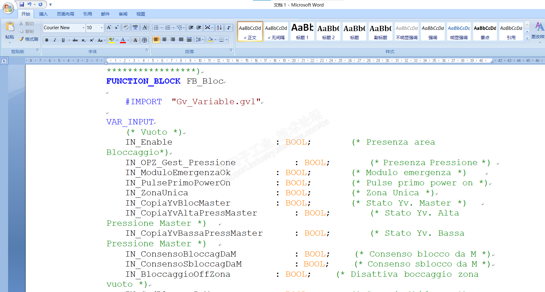Open the 审阅 (Review) tab
Screen dimensions: 545x292
123,14
